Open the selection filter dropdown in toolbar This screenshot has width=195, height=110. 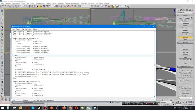click(x=22, y=6)
